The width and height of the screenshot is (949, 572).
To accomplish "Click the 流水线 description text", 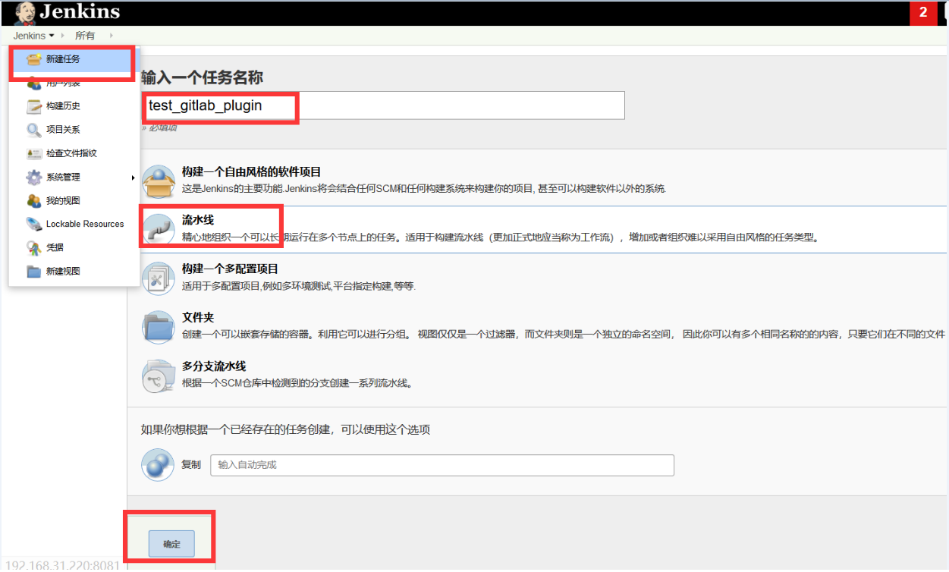I will (501, 237).
